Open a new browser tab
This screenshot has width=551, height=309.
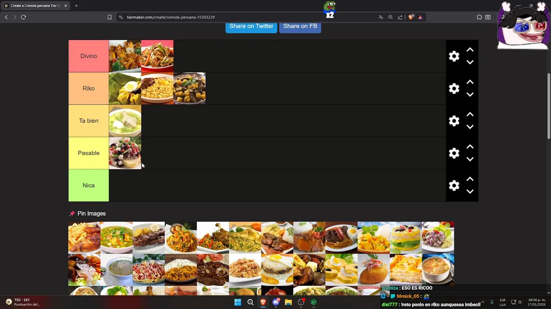coord(76,6)
